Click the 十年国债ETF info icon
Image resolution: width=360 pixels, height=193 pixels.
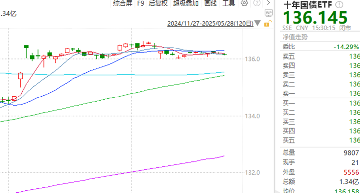(339, 4)
